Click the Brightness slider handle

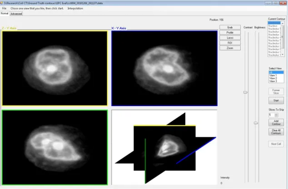(x=256, y=123)
